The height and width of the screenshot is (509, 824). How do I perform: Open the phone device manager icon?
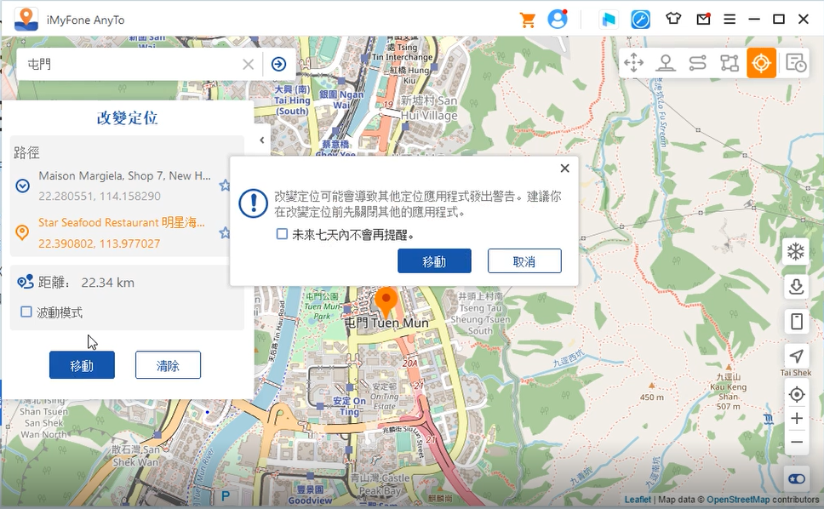tap(796, 322)
